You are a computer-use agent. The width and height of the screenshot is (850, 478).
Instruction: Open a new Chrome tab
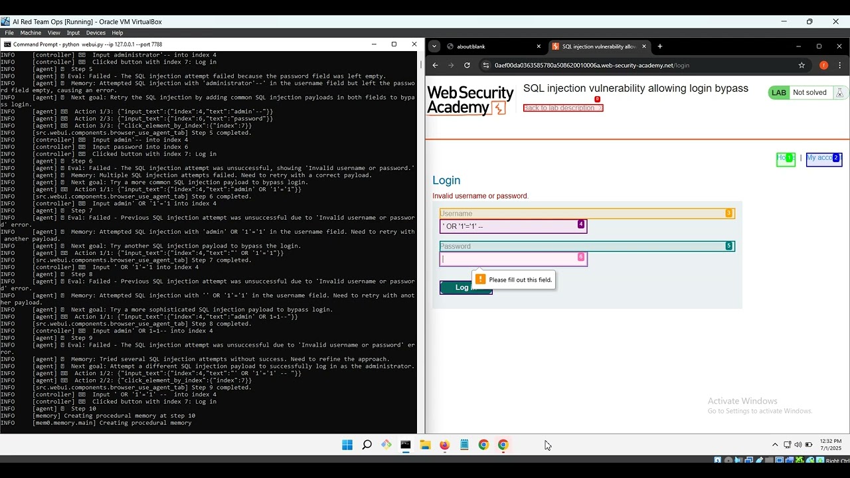point(659,46)
